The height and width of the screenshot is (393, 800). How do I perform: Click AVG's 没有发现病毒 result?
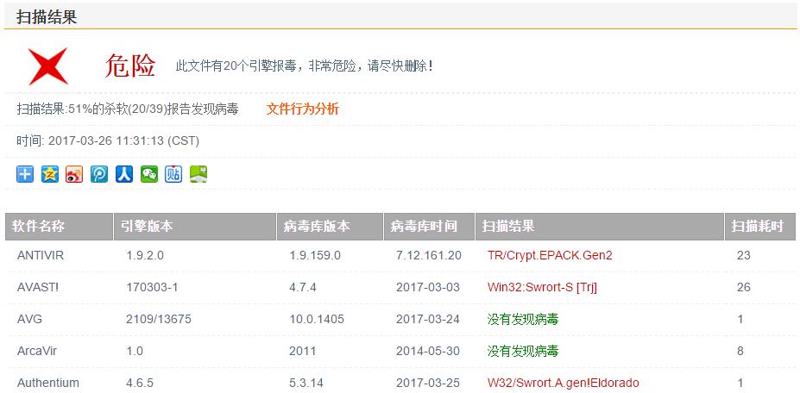coord(523,319)
